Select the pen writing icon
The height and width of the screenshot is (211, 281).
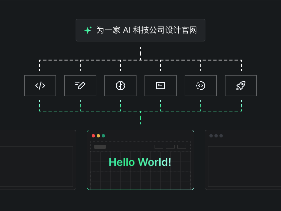80,86
